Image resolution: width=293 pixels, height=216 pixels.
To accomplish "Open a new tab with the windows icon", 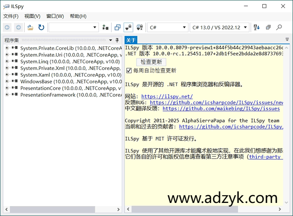I will click(x=117, y=28).
